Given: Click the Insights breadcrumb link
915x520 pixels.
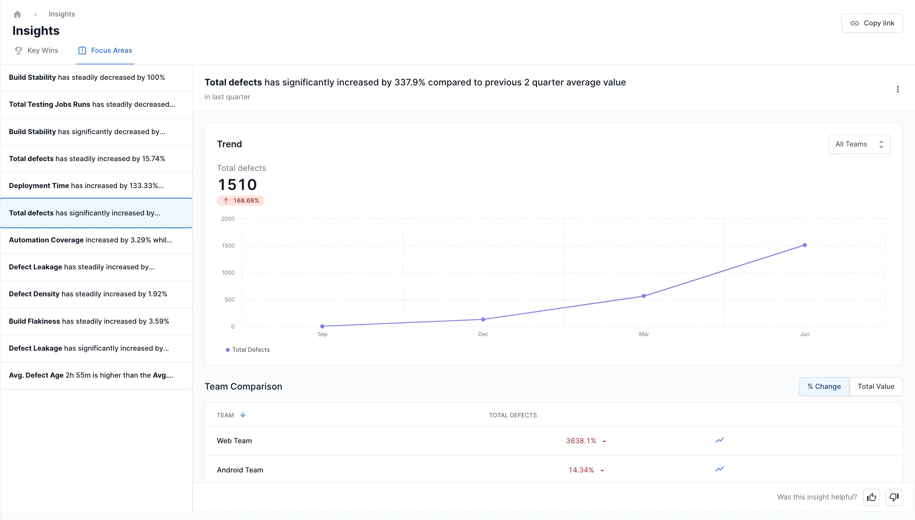Looking at the screenshot, I should (62, 14).
